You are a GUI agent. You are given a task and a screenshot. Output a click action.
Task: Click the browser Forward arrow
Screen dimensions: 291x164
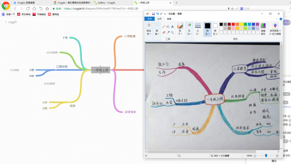point(21,8)
